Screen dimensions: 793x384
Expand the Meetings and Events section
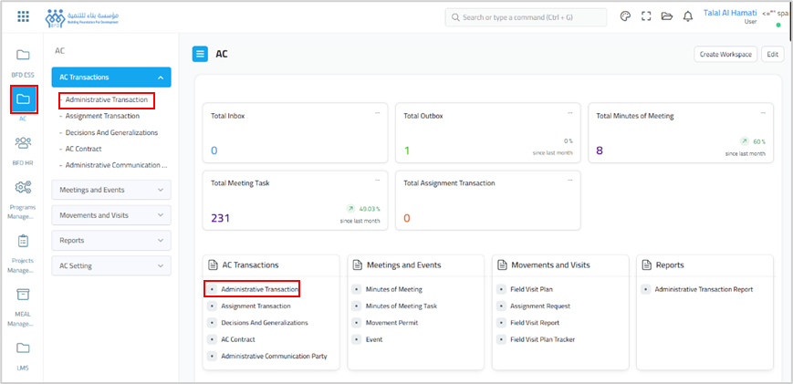tap(110, 190)
